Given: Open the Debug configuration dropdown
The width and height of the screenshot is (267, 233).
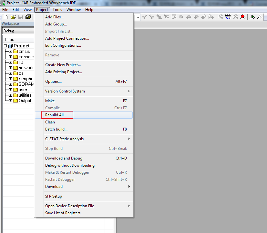Looking at the screenshot, I should pyautogui.click(x=18, y=31).
